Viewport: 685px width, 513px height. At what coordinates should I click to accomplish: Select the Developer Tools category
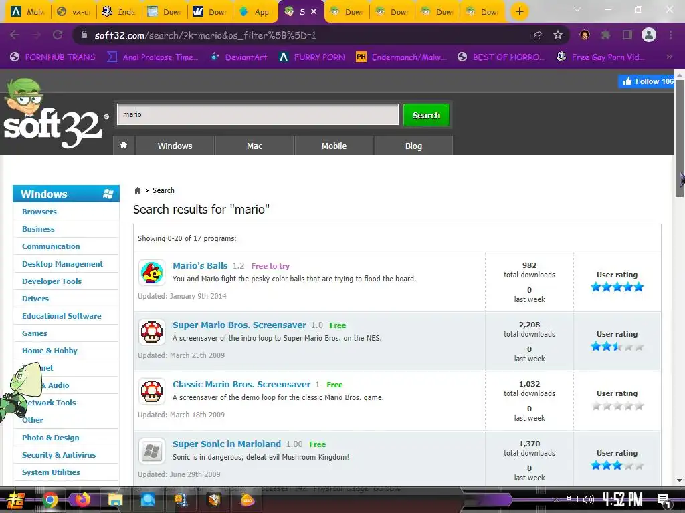pos(52,281)
